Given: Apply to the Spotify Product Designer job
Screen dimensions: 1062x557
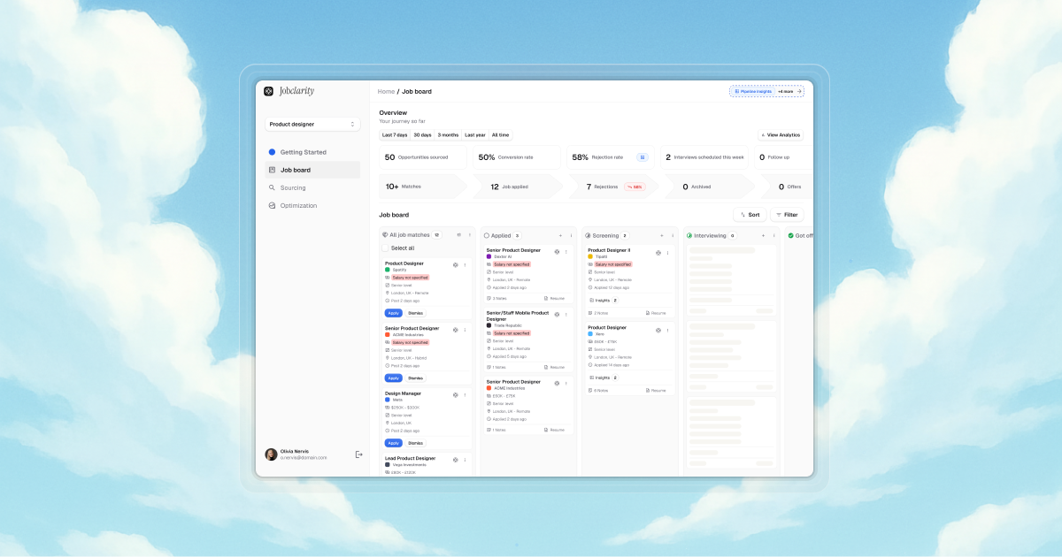Looking at the screenshot, I should [393, 313].
